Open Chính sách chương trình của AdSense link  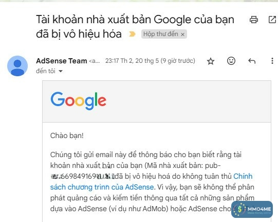tap(152, 182)
